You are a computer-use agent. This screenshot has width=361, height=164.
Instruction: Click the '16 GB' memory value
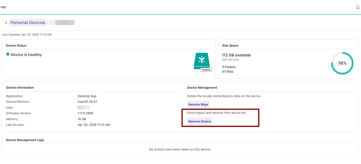pos(82,119)
